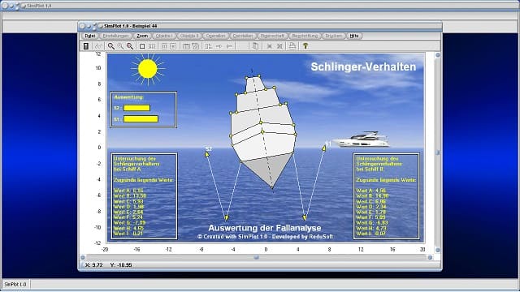Open the Datei menu

(89, 36)
